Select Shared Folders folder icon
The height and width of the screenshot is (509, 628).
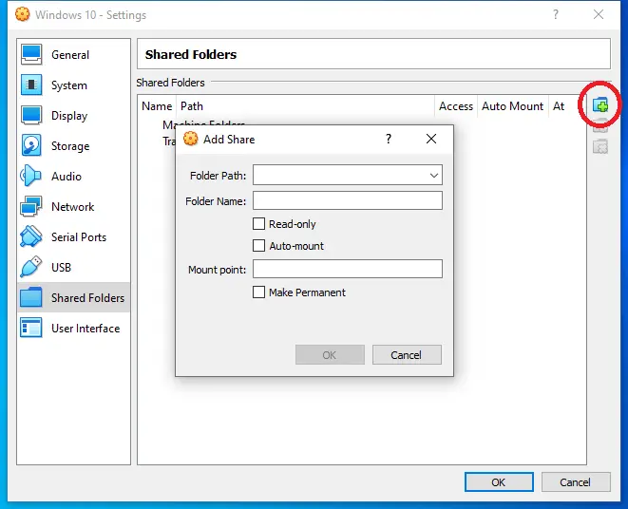pyautogui.click(x=30, y=297)
